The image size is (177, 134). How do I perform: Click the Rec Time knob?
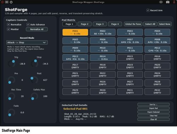click(12, 96)
